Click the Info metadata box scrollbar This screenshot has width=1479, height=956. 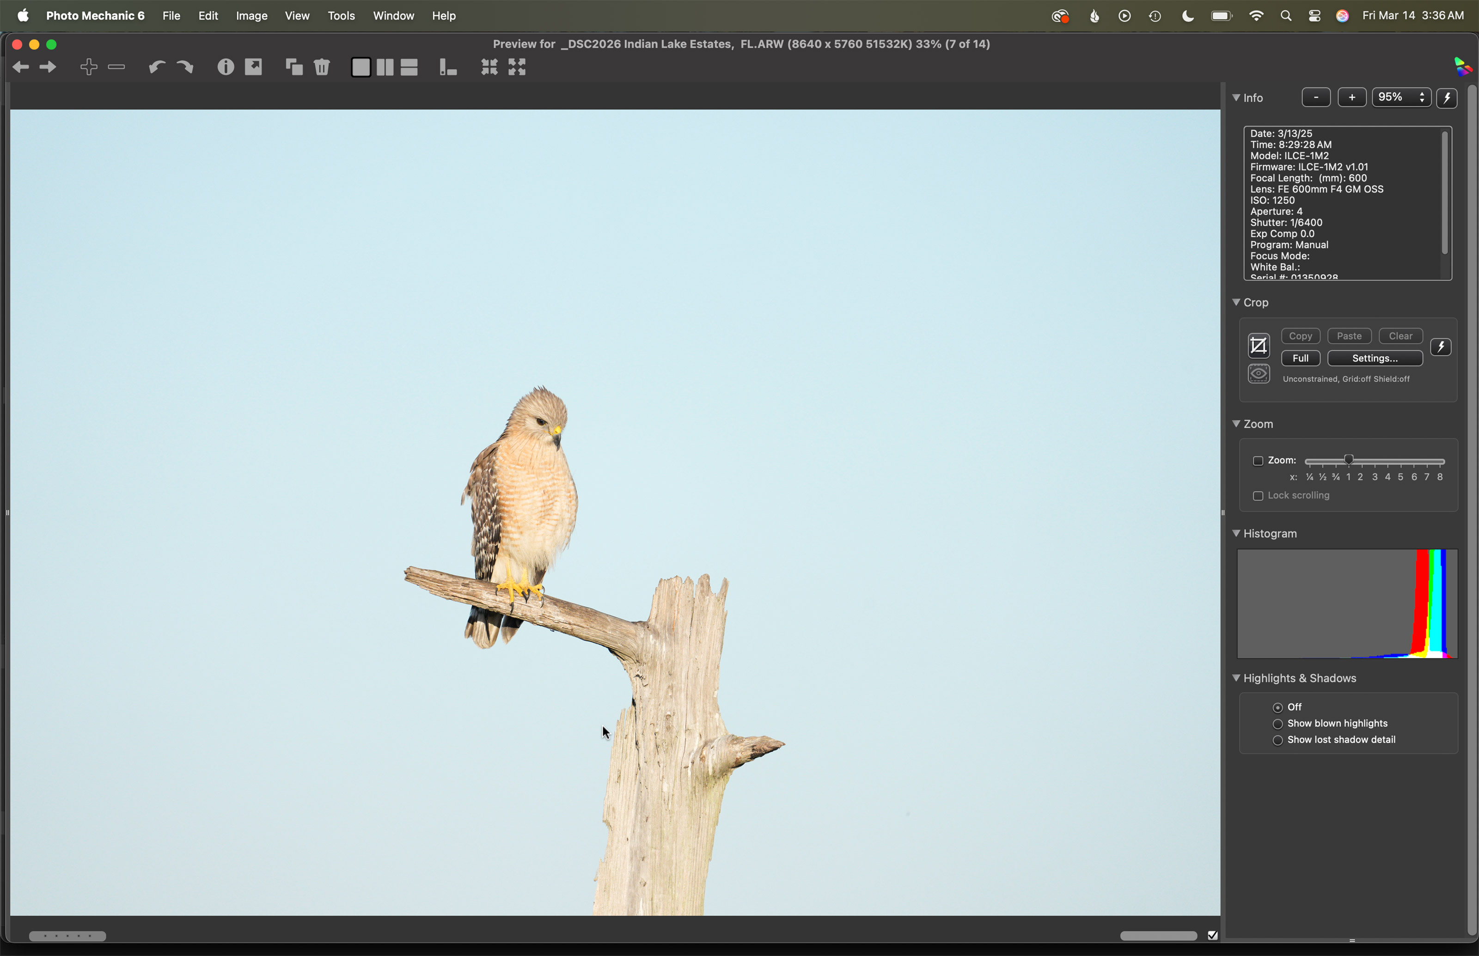point(1445,192)
